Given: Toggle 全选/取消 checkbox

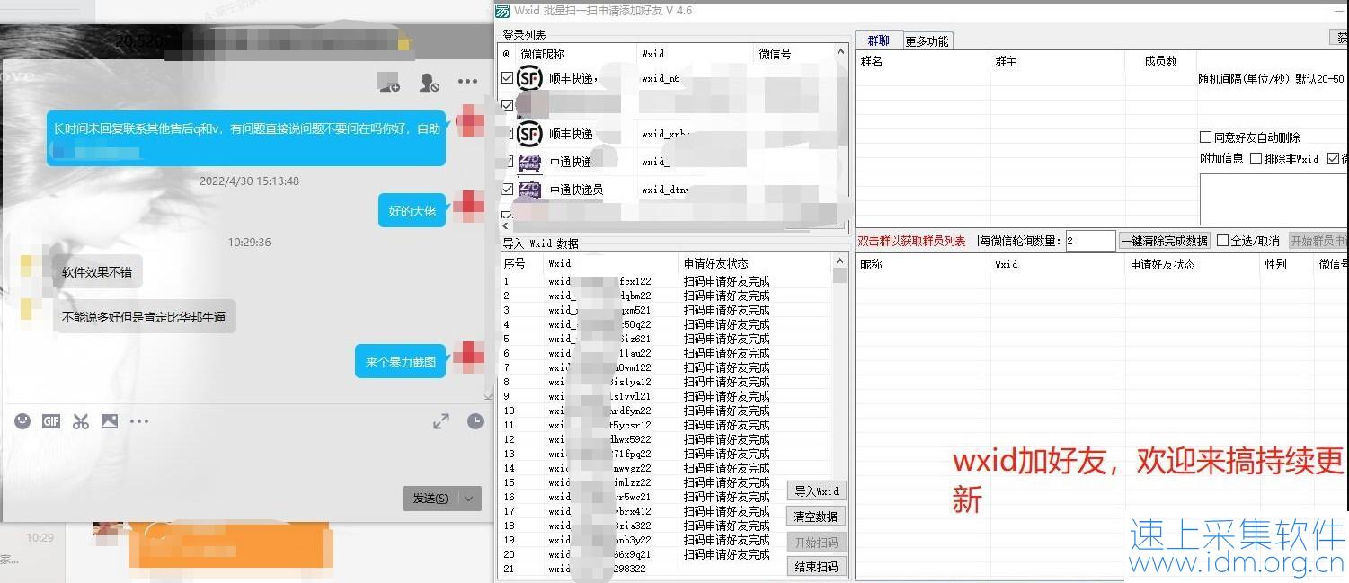Looking at the screenshot, I should click(1222, 241).
